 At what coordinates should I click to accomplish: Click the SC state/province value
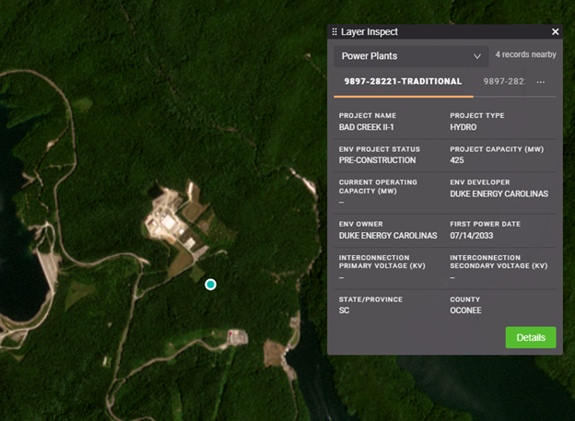(345, 310)
